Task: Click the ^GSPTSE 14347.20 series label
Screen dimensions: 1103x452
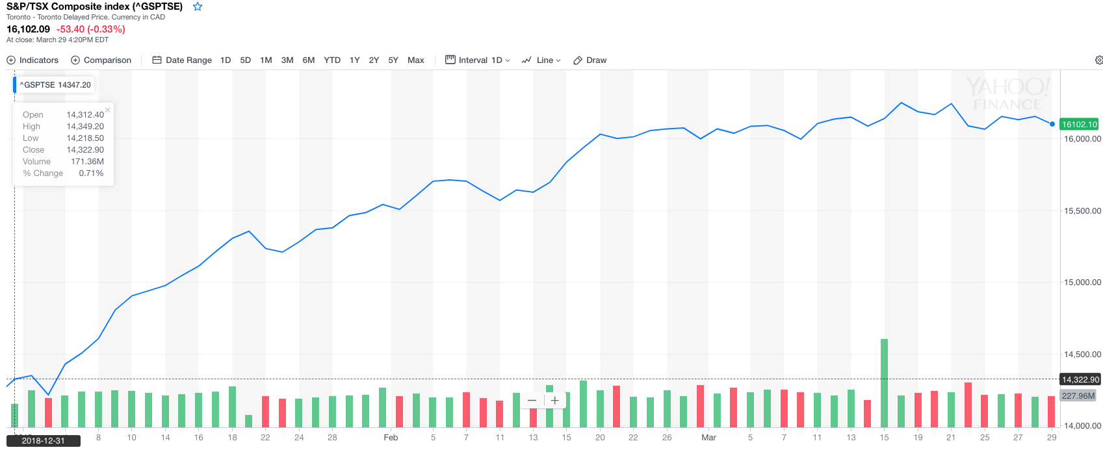Action: pos(55,85)
